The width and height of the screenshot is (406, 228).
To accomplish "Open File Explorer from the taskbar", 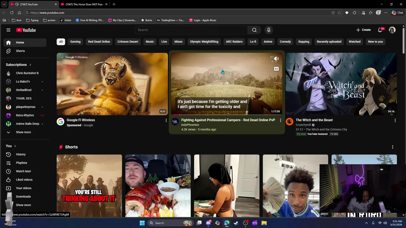I will click(x=264, y=223).
